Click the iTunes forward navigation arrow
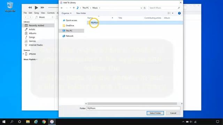The width and height of the screenshot is (223, 125). (30, 17)
